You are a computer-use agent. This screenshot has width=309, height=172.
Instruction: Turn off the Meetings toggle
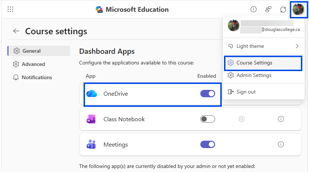[x=207, y=144]
